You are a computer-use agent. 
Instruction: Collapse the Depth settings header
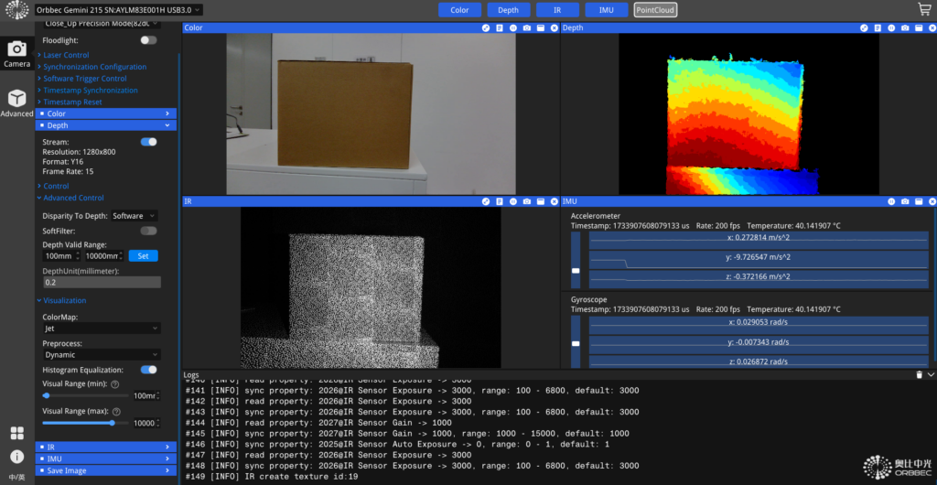click(106, 125)
